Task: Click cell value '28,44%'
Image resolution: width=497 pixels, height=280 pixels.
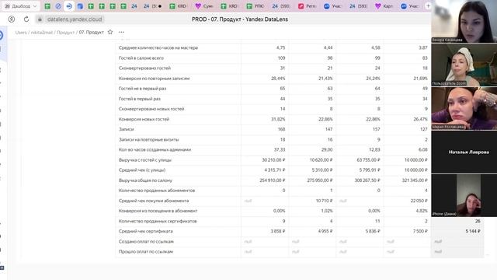Action: coord(278,78)
